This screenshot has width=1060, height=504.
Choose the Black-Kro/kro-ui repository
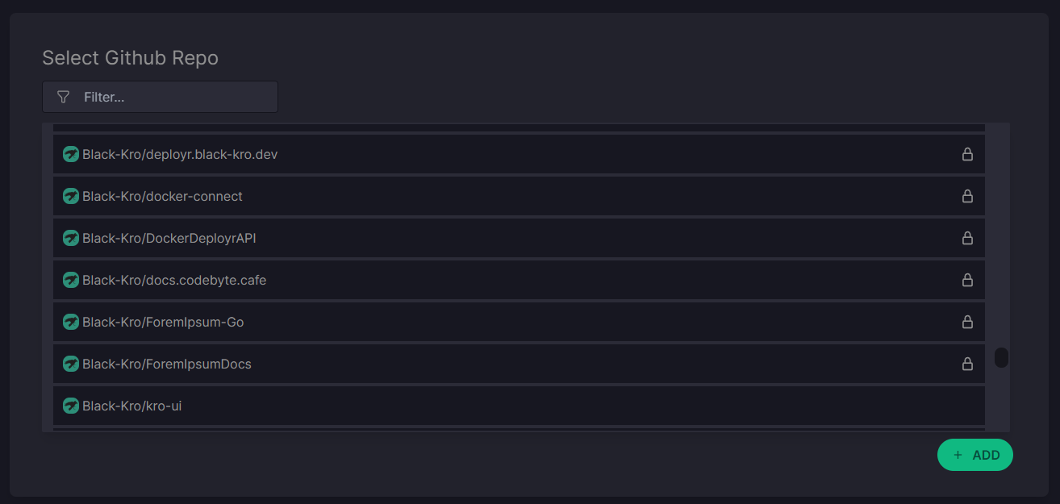click(131, 406)
